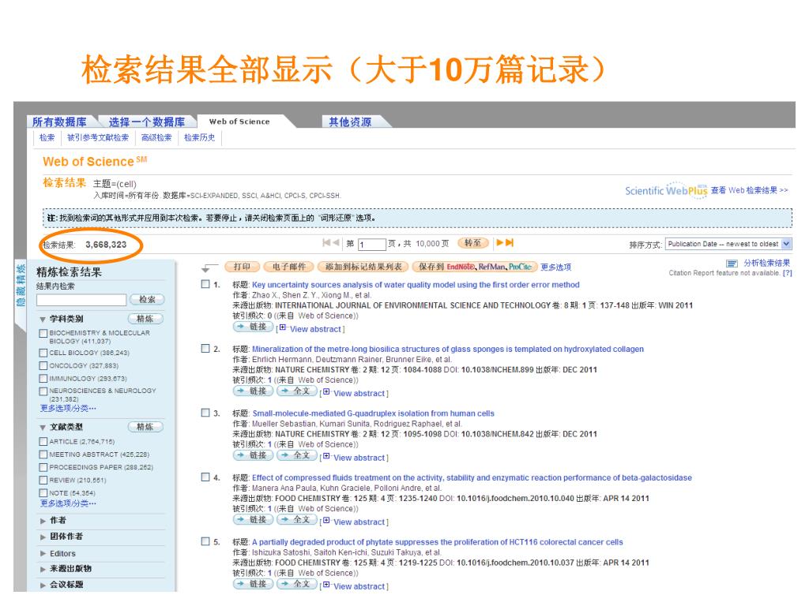The width and height of the screenshot is (809, 606).
Task: Check the box for result 2
Action: point(205,348)
